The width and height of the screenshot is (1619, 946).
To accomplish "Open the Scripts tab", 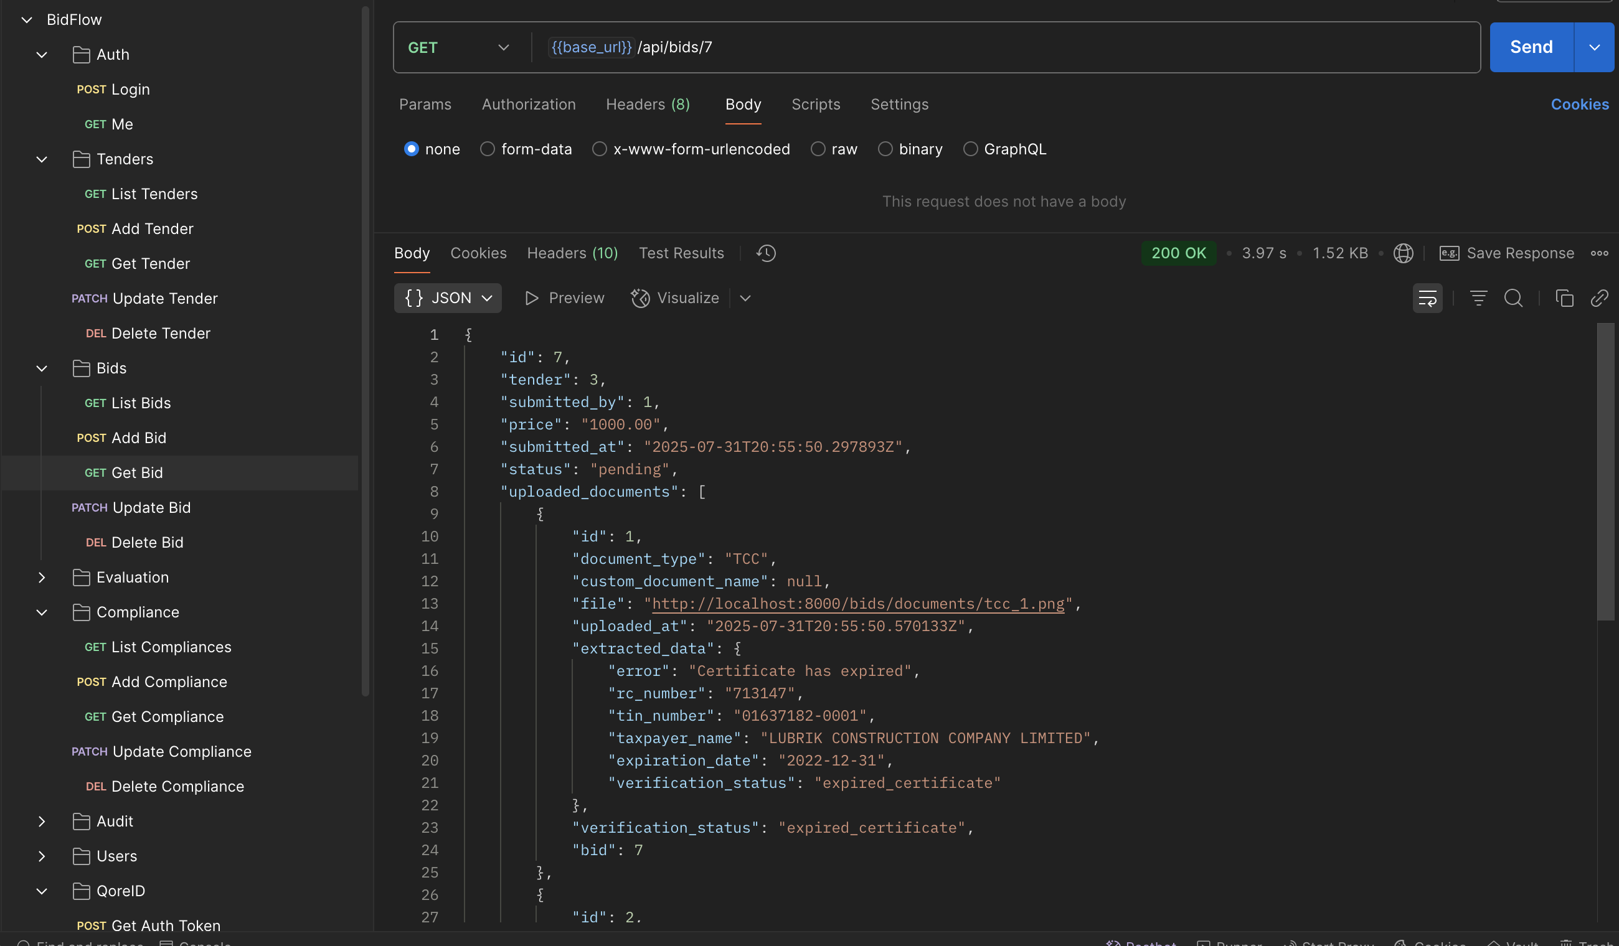I will tap(815, 104).
